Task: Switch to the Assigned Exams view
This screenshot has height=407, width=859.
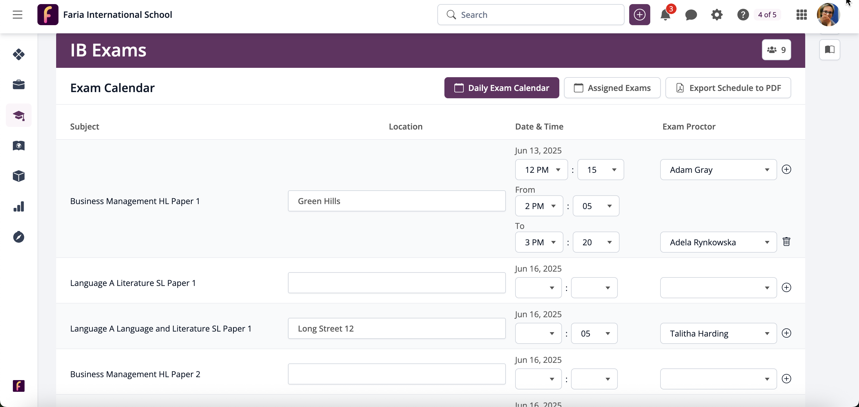Action: coord(612,88)
